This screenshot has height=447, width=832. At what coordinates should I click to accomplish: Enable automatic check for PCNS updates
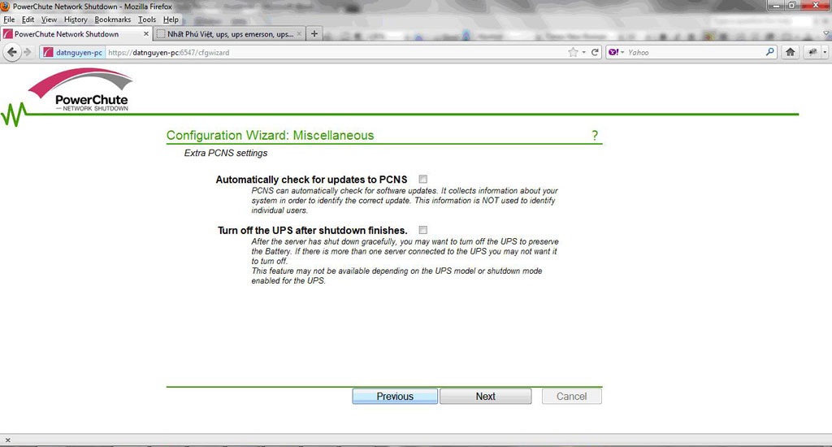point(422,179)
